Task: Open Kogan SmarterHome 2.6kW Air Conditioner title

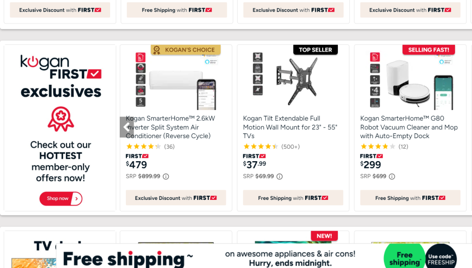Action: coord(170,127)
